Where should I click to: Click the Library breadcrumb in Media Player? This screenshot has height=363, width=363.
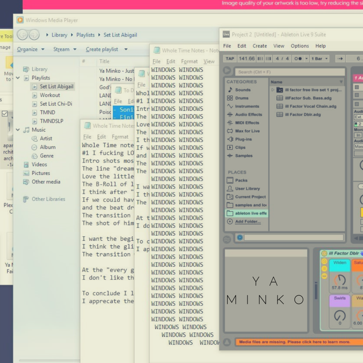click(59, 35)
